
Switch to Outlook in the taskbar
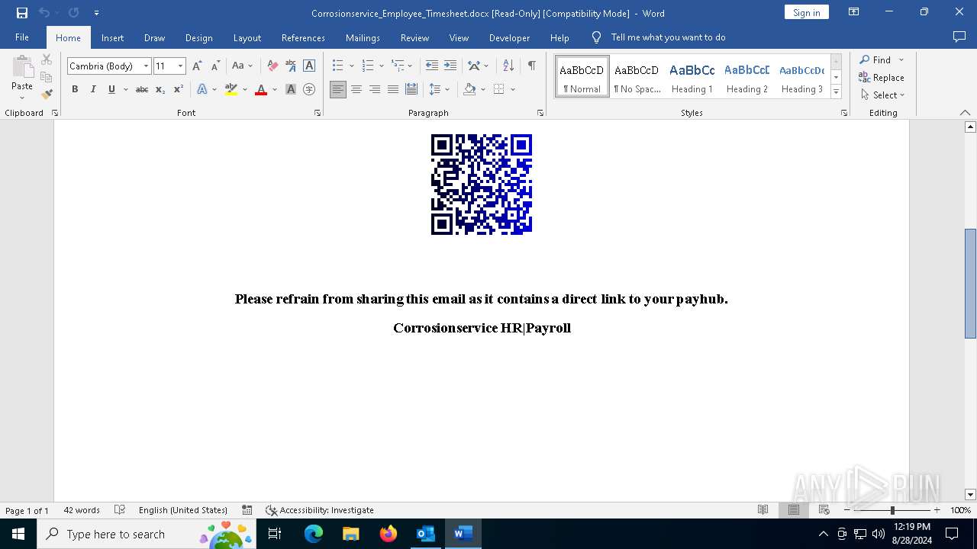[425, 534]
